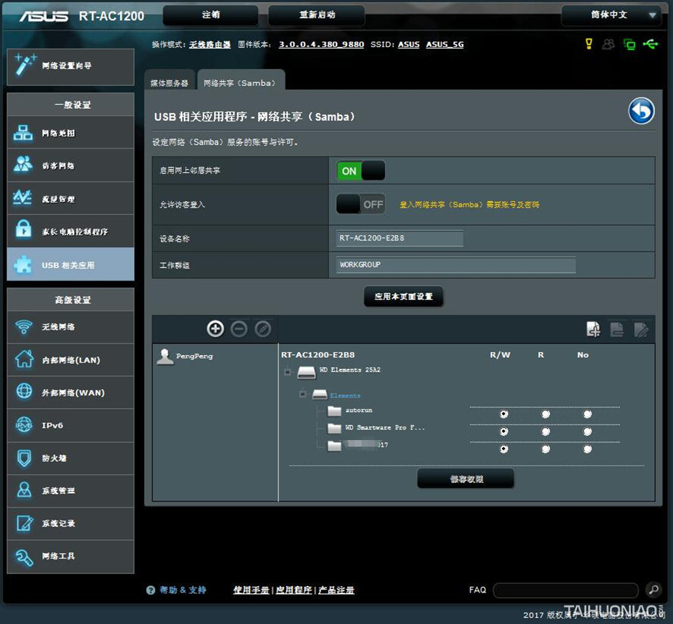Click the delete folder icon
673x624 pixels.
(x=616, y=329)
